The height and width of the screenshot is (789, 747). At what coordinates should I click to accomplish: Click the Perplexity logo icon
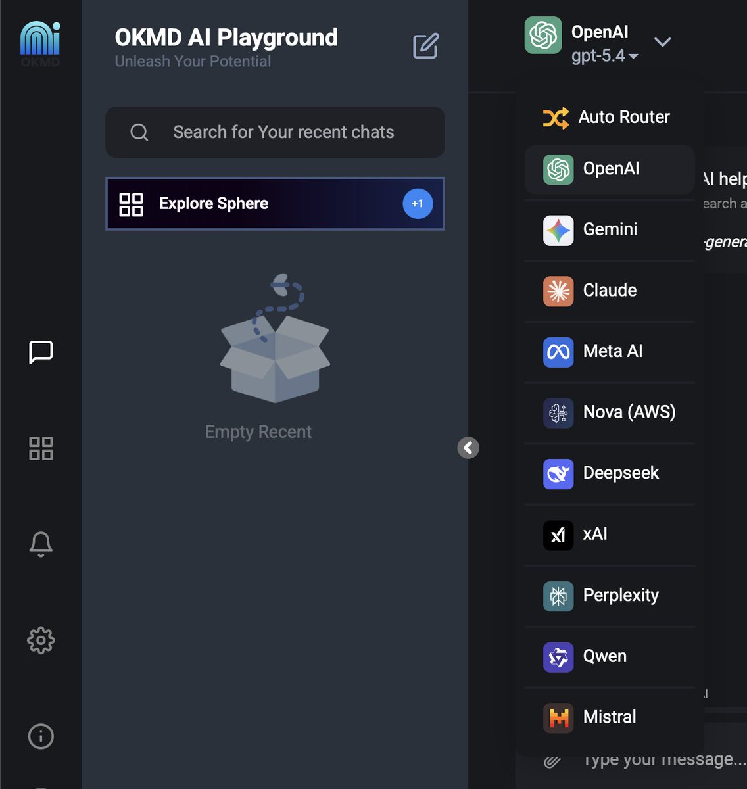tap(558, 596)
